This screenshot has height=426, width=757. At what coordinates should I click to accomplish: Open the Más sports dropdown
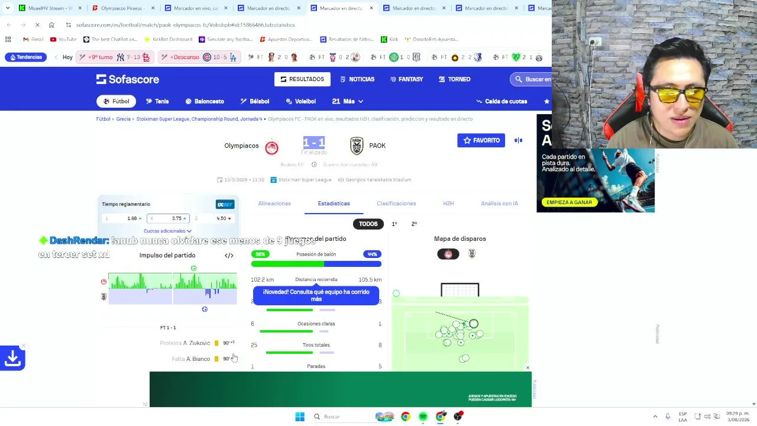point(348,102)
